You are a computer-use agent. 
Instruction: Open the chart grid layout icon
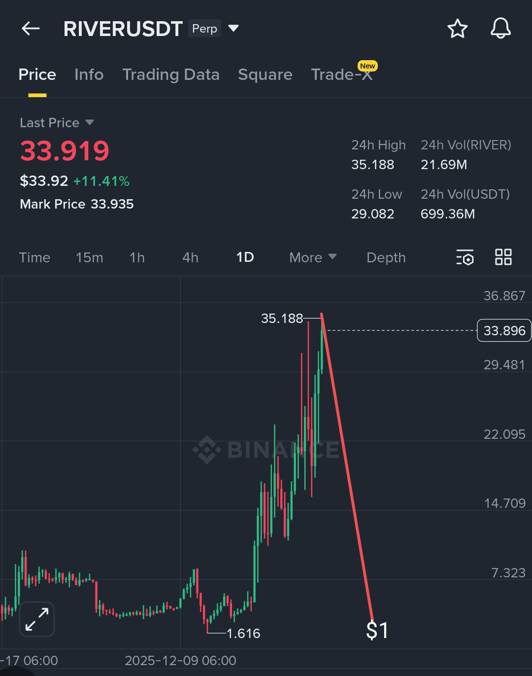click(x=503, y=257)
